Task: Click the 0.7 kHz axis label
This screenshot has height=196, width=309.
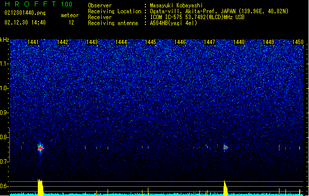Action: (4, 162)
